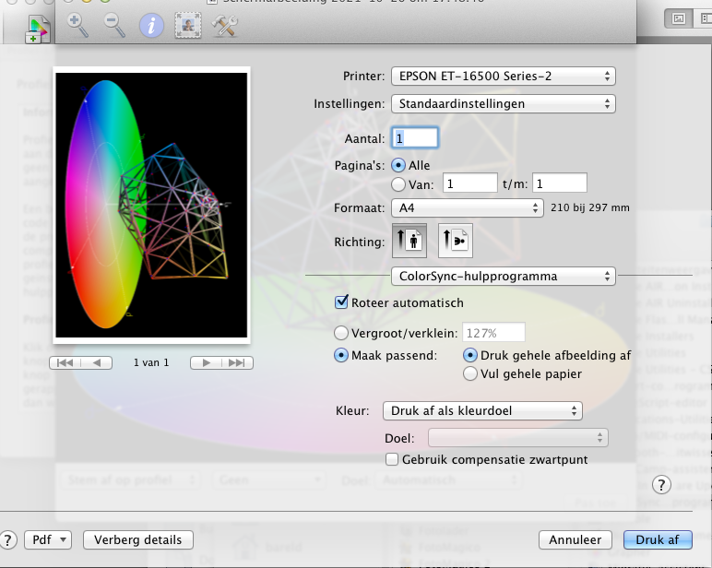The image size is (712, 568).
Task: Click Verberg details button
Action: pyautogui.click(x=138, y=539)
